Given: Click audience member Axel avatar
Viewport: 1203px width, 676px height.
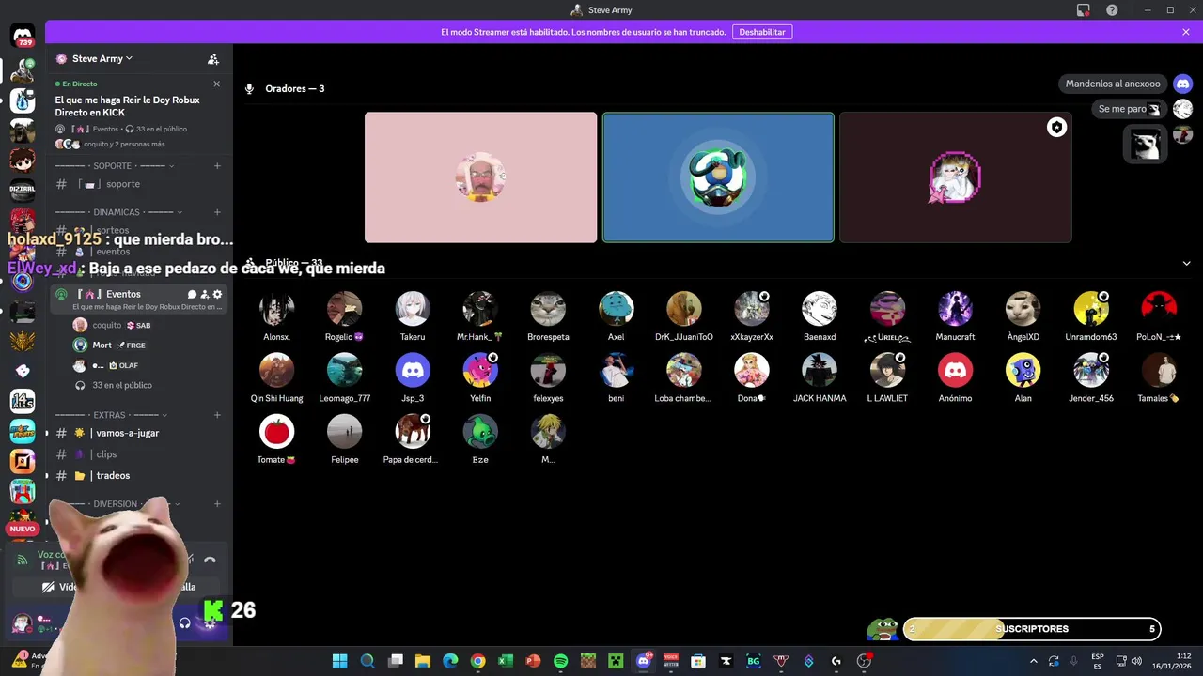Looking at the screenshot, I should [x=616, y=309].
